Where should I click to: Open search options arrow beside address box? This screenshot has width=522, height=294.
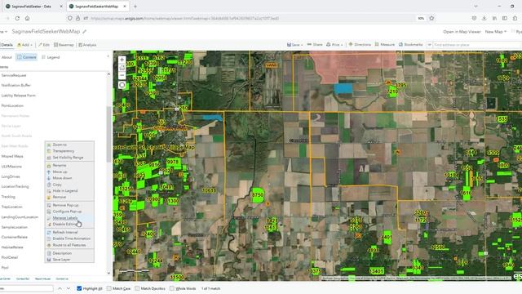coord(430,45)
